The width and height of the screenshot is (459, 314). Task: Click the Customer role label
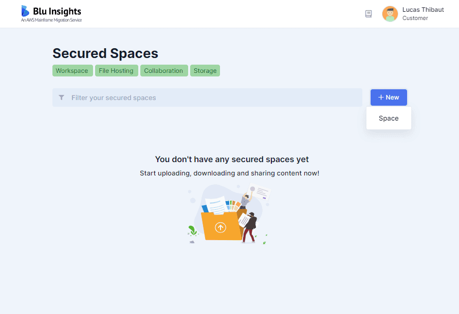pyautogui.click(x=415, y=18)
